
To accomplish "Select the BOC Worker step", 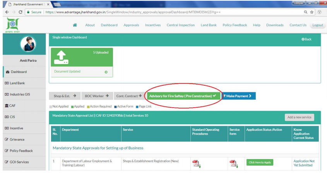I will click(97, 96).
